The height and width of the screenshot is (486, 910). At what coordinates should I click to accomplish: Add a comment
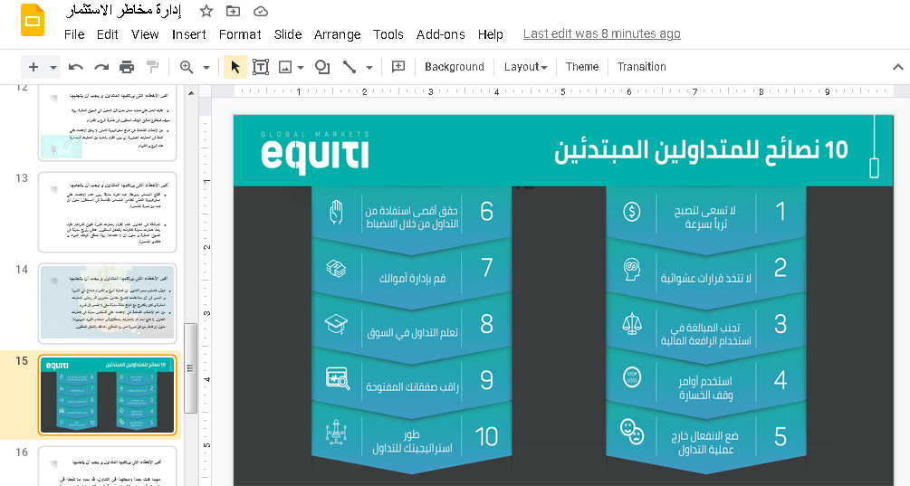398,67
